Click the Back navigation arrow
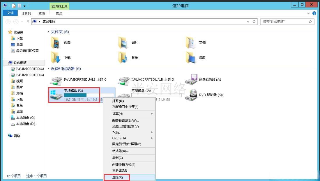320x181 pixels. (x=8, y=22)
